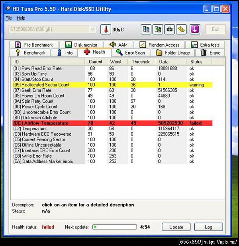Screen dimensions: 239x246
Task: Select the Seek Error Rate row
Action: click(x=112, y=90)
